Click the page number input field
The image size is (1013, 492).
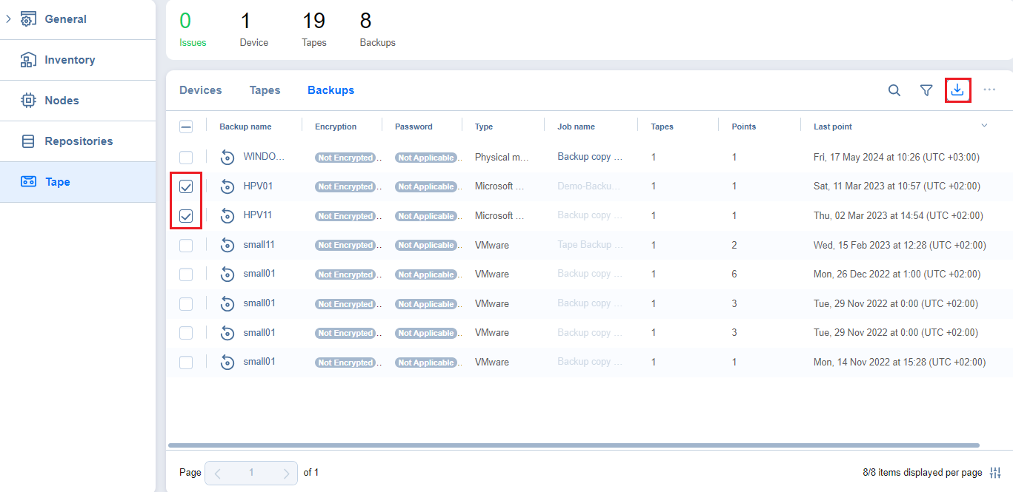(x=251, y=473)
